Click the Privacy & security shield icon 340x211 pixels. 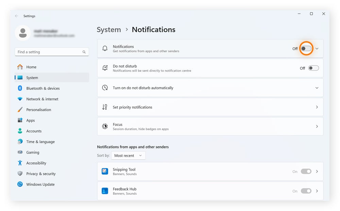(x=20, y=174)
